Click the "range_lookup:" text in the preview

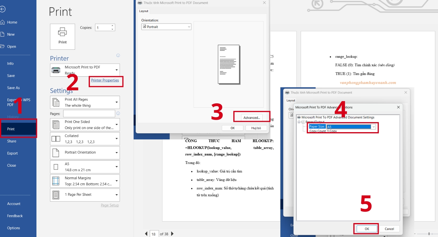(346, 57)
